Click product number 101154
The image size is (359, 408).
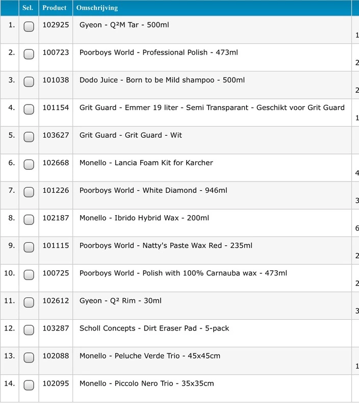(x=56, y=108)
